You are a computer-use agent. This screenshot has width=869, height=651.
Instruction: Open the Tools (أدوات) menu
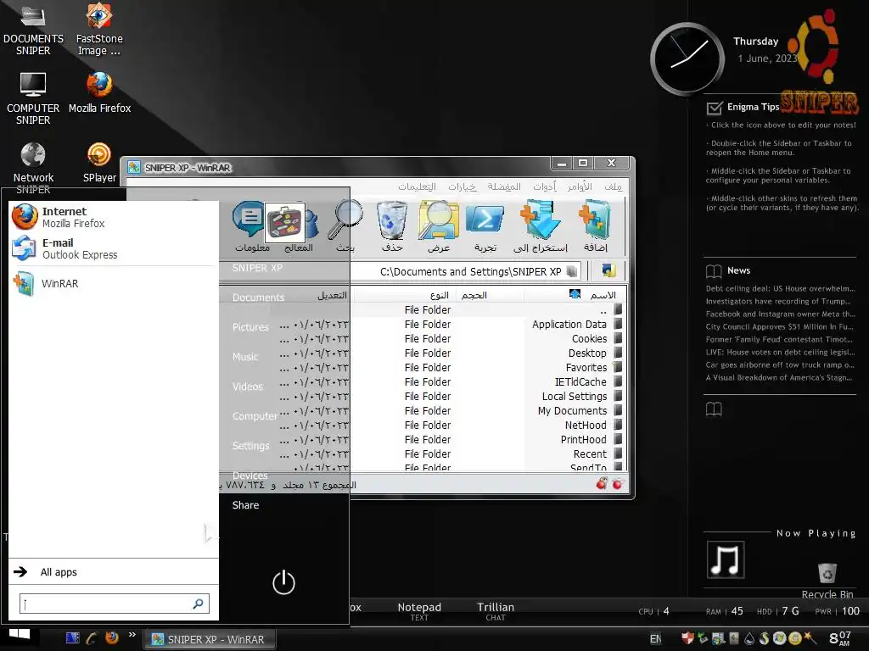(545, 186)
